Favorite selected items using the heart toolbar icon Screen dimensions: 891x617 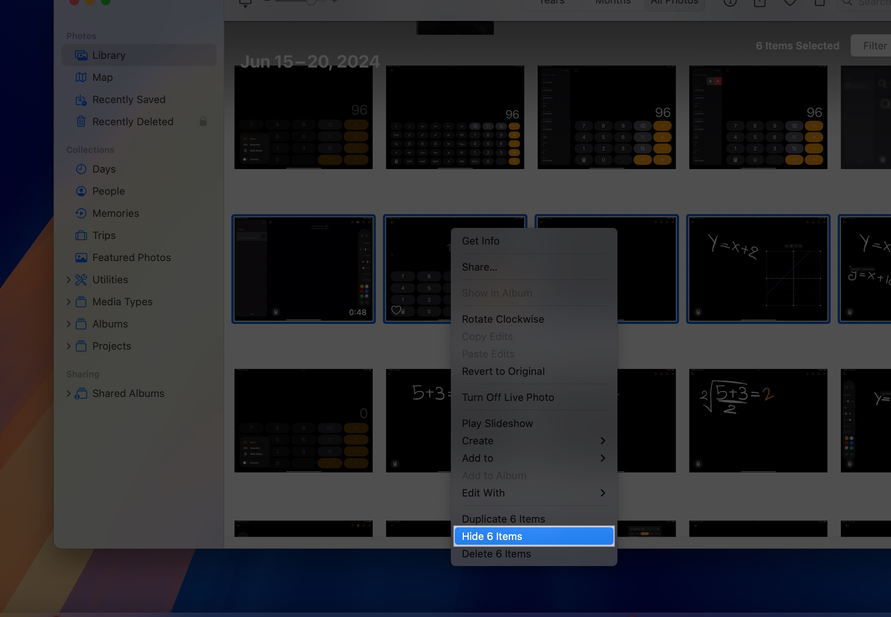(790, 3)
